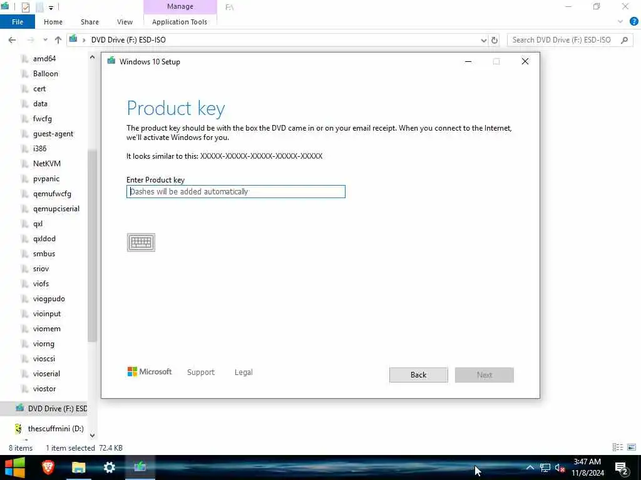This screenshot has width=641, height=480.
Task: Switch to details view layout icon
Action: [x=617, y=447]
